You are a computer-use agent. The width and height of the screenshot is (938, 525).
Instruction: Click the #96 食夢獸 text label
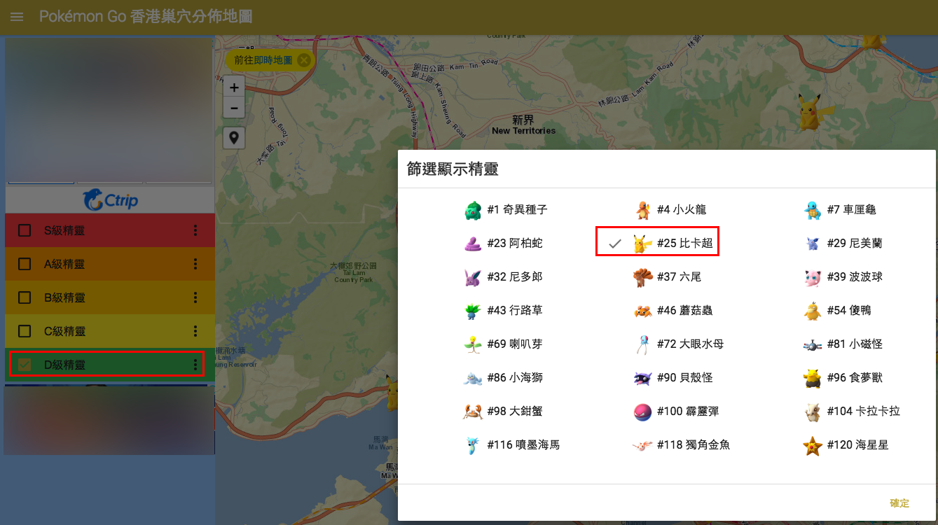click(855, 378)
